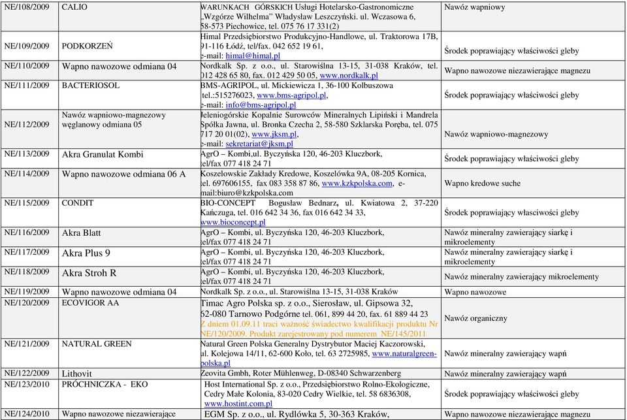
Task: Select cell NE/111/2009
Action: [30, 95]
